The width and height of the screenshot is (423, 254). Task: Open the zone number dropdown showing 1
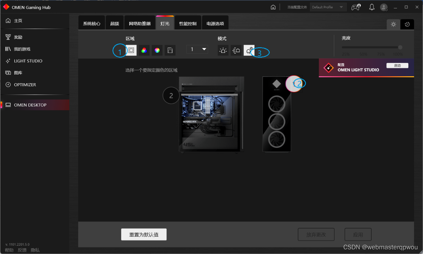click(197, 49)
